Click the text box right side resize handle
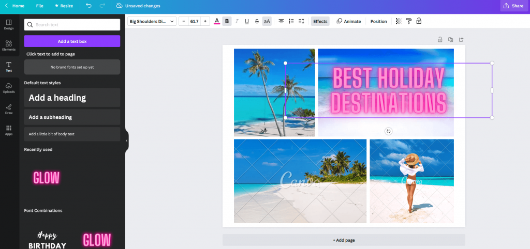The image size is (530, 249). (492, 90)
